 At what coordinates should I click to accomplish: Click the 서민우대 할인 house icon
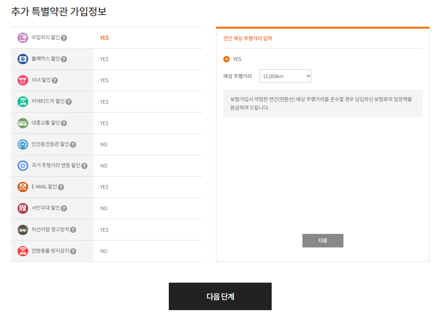tap(23, 208)
